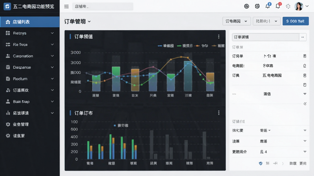314x176 pixels.
Task: Open the 订单管理 page title dropdown
Action: coord(77,22)
